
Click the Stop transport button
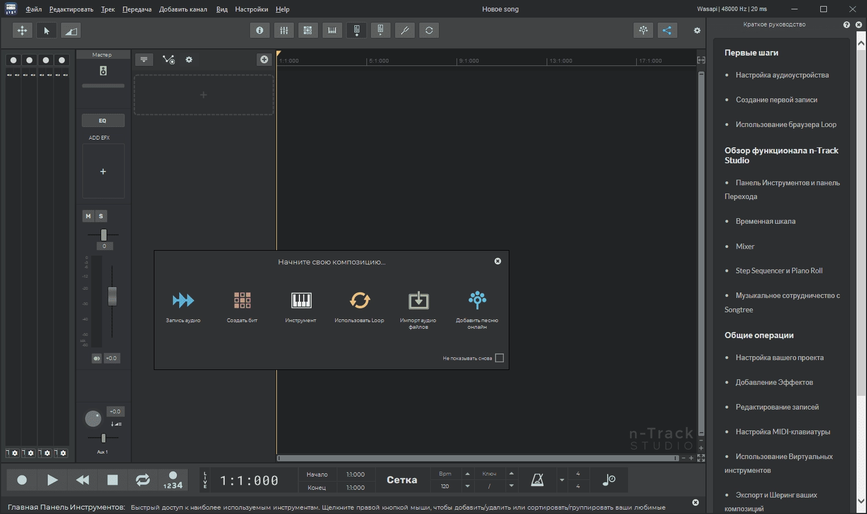click(113, 480)
